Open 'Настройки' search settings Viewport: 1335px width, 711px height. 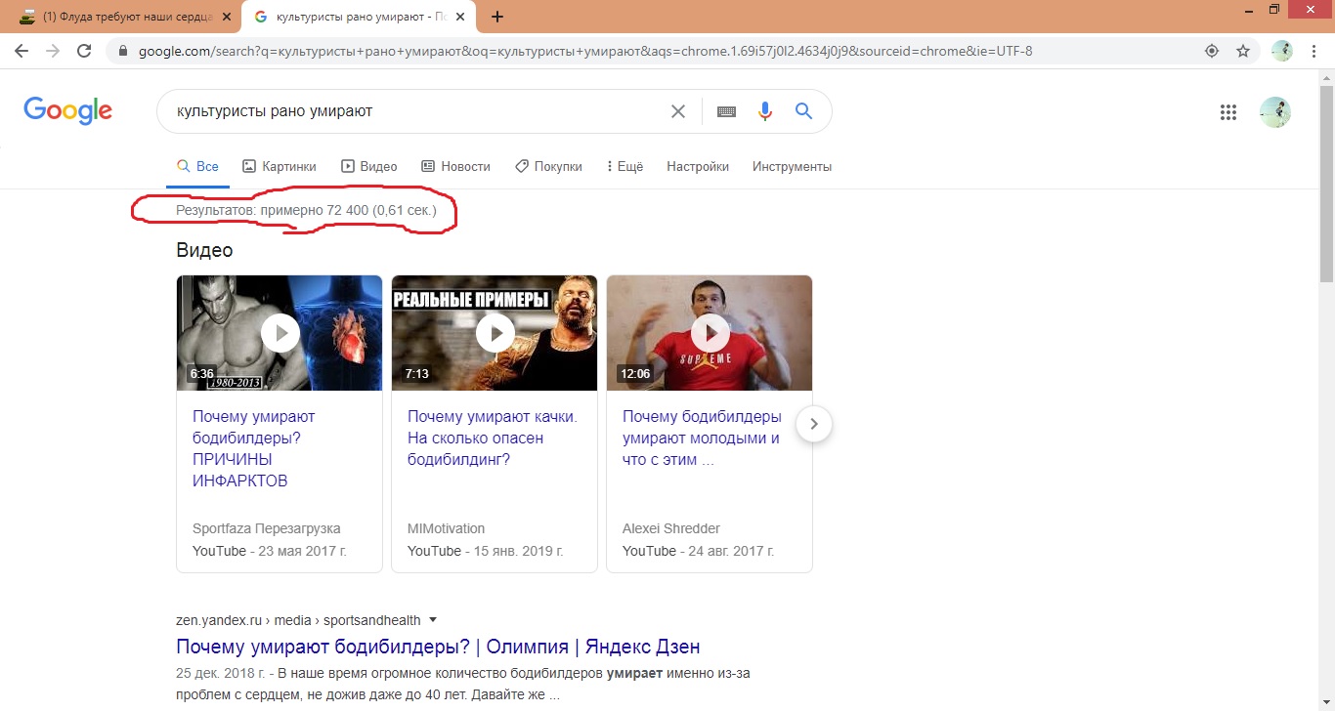click(698, 166)
